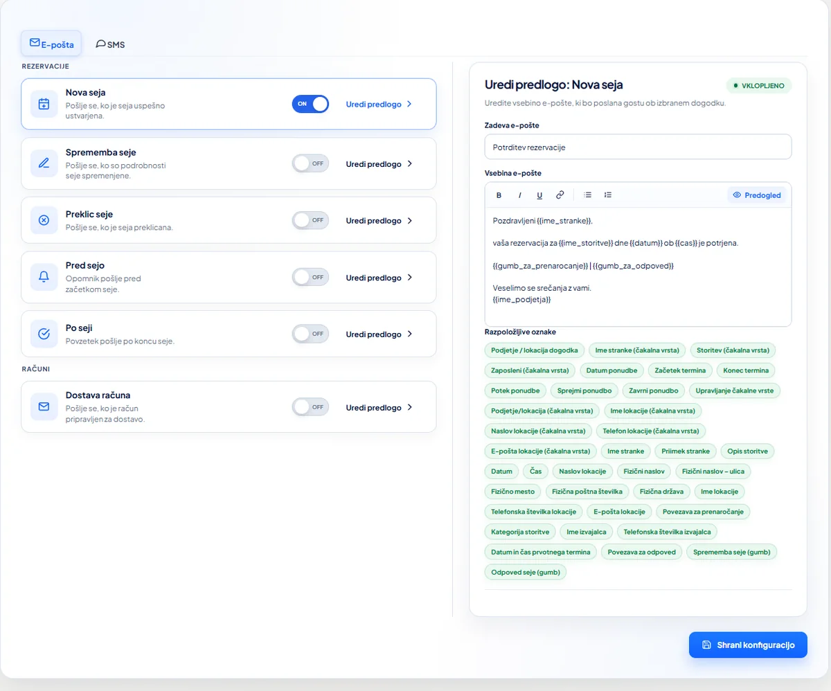Insert the Ime stranke tag

pos(625,451)
